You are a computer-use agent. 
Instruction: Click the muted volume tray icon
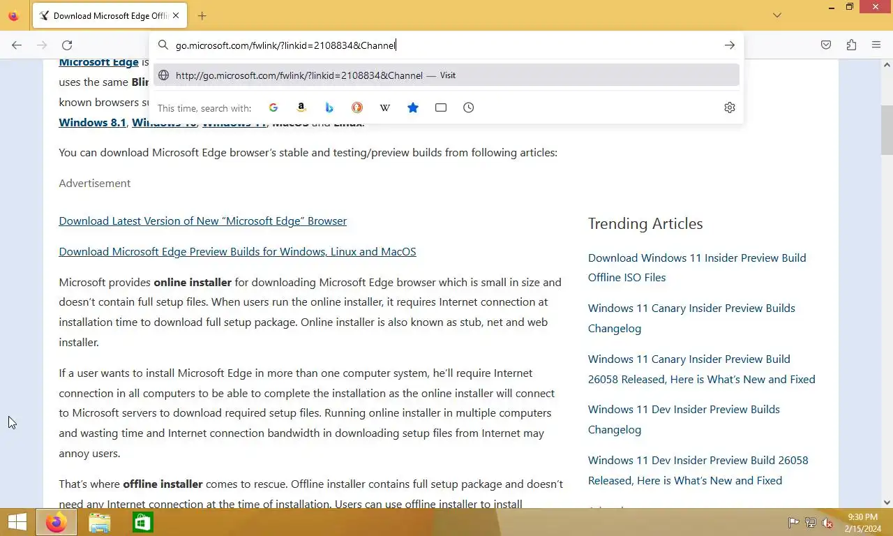pyautogui.click(x=827, y=523)
